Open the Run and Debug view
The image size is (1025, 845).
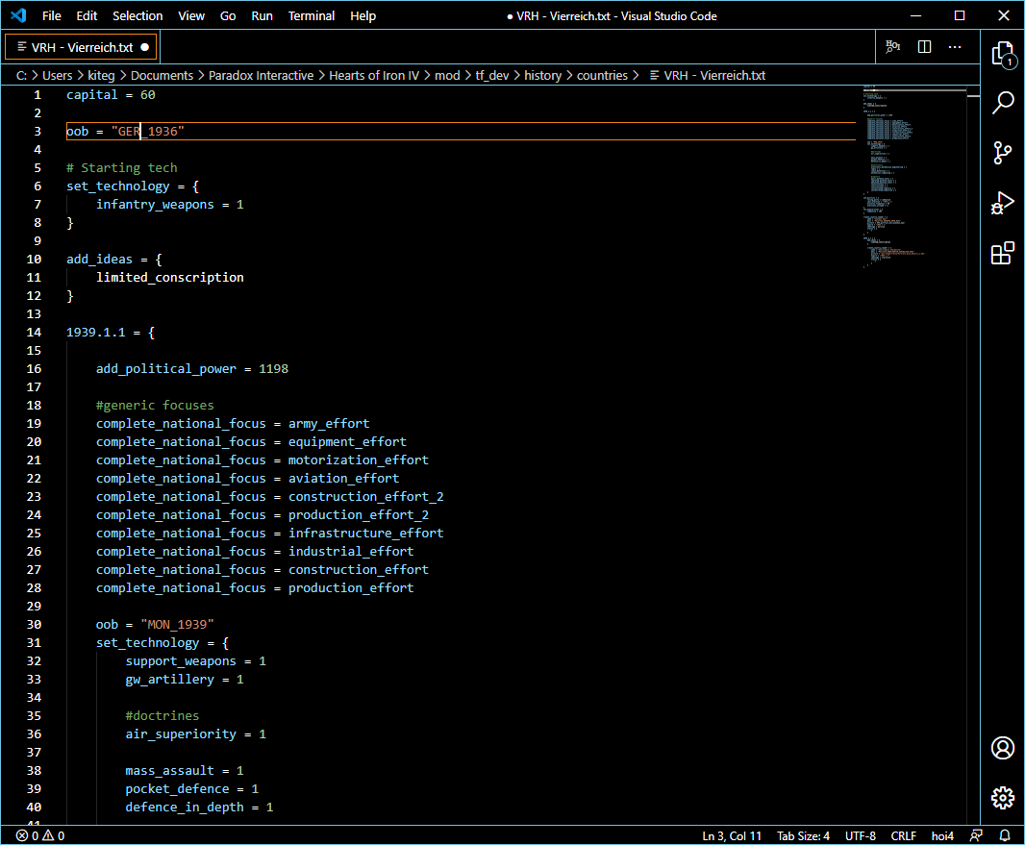[1003, 203]
